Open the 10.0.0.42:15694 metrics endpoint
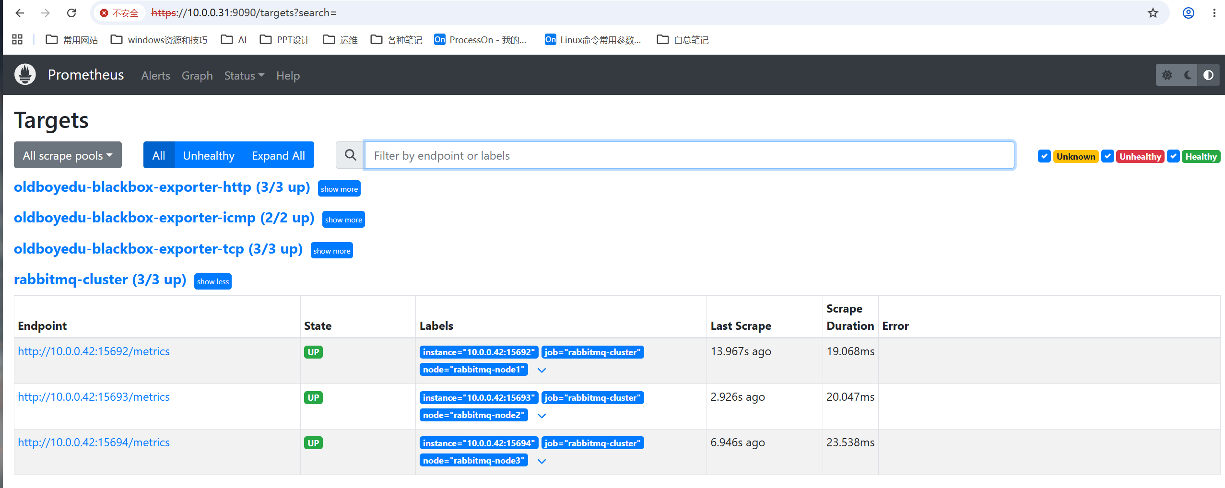The width and height of the screenshot is (1225, 488). tap(94, 442)
